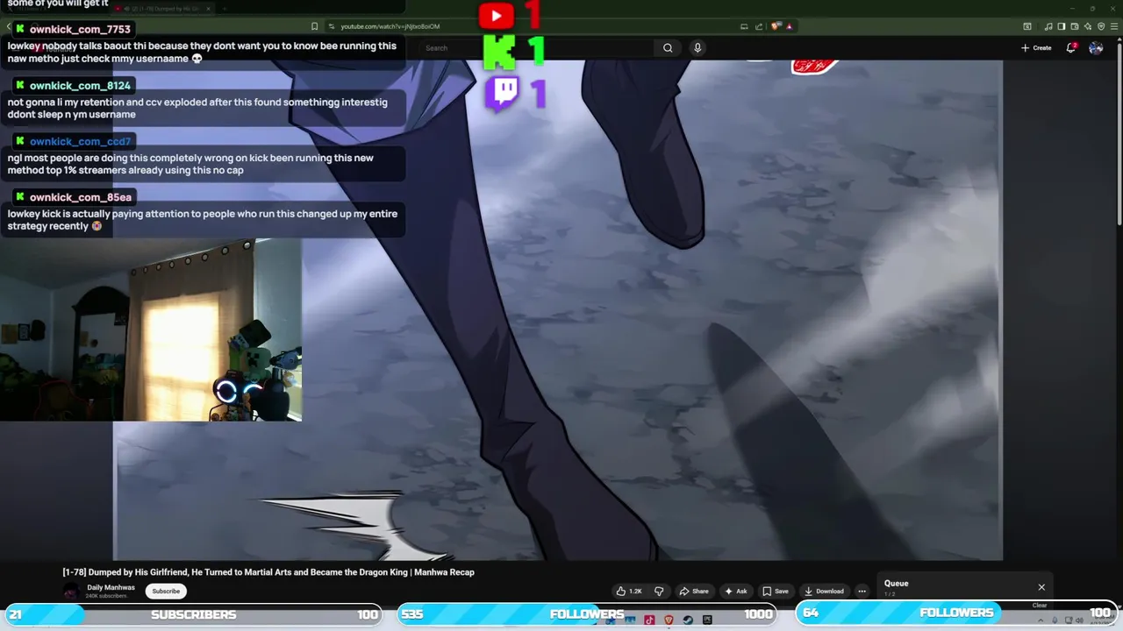1123x631 pixels.
Task: Open the Leo AI sparkle icon
Action: pos(1088,26)
